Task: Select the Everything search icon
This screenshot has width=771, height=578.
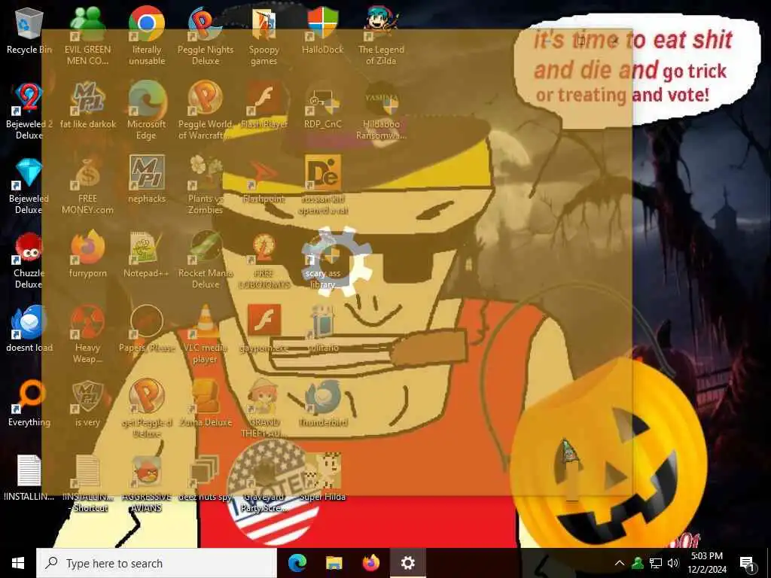Action: point(29,403)
